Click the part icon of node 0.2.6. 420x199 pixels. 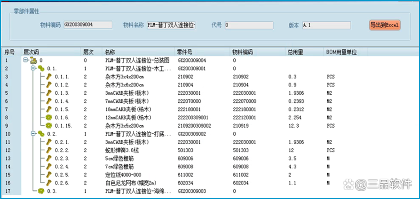point(48,183)
